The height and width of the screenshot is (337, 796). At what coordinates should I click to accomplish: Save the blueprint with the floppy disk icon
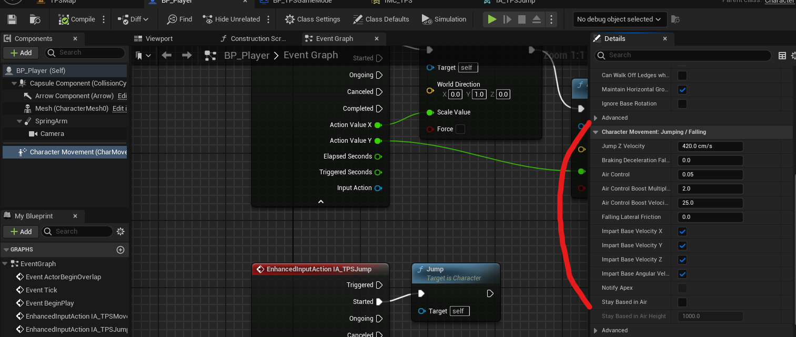coord(12,19)
